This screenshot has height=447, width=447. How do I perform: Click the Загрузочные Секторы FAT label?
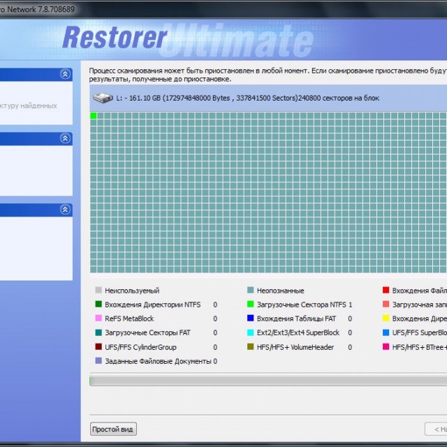point(147,333)
